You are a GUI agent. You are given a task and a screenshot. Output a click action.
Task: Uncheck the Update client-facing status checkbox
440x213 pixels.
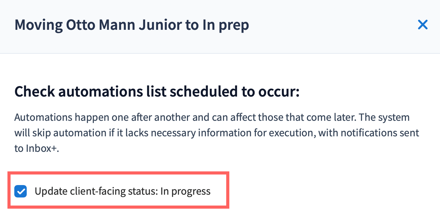pos(21,191)
